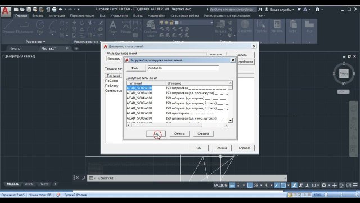The image size is (360, 203).
Task: Click Отмена in the linetype manager dialog
Action: (221, 148)
